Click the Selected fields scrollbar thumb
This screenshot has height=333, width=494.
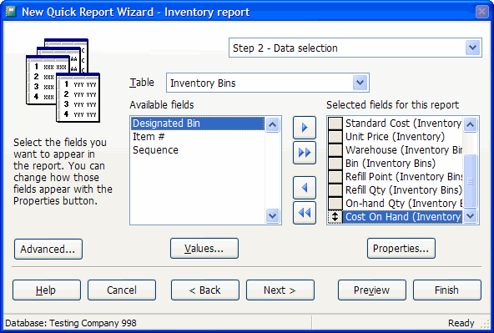(x=470, y=181)
